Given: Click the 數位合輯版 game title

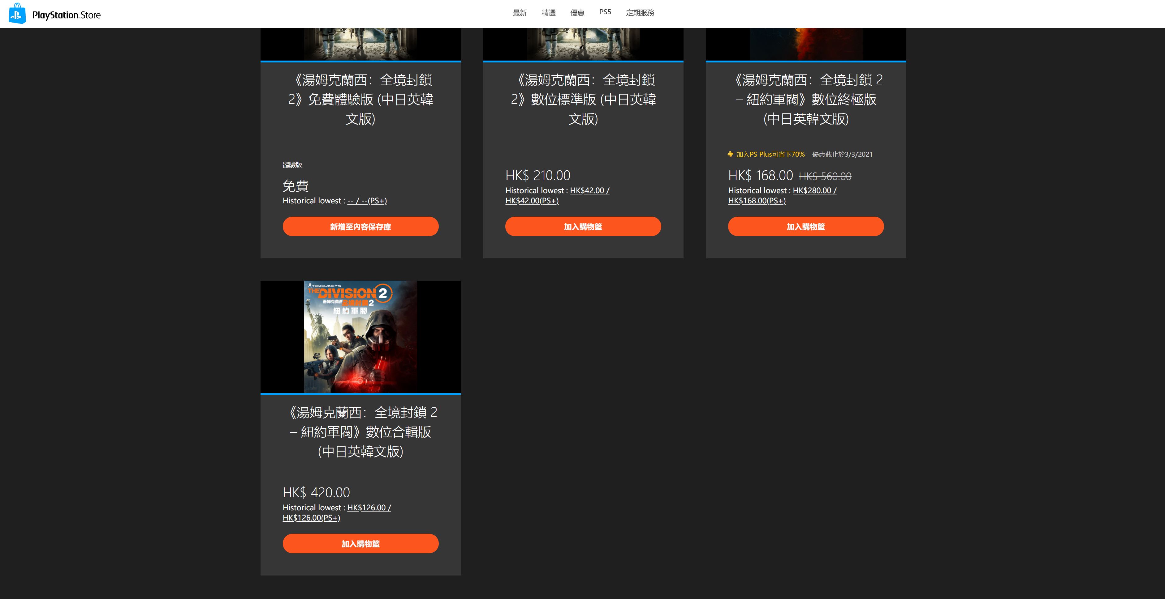Looking at the screenshot, I should click(360, 432).
